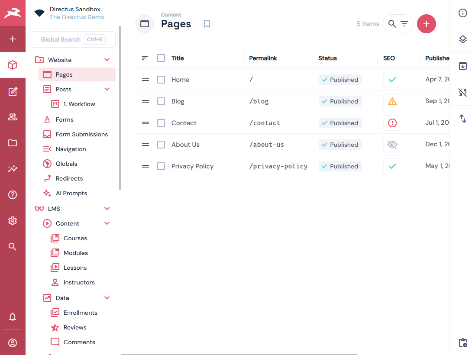The width and height of the screenshot is (475, 355).
Task: Click the red create item button
Action: pyautogui.click(x=426, y=24)
